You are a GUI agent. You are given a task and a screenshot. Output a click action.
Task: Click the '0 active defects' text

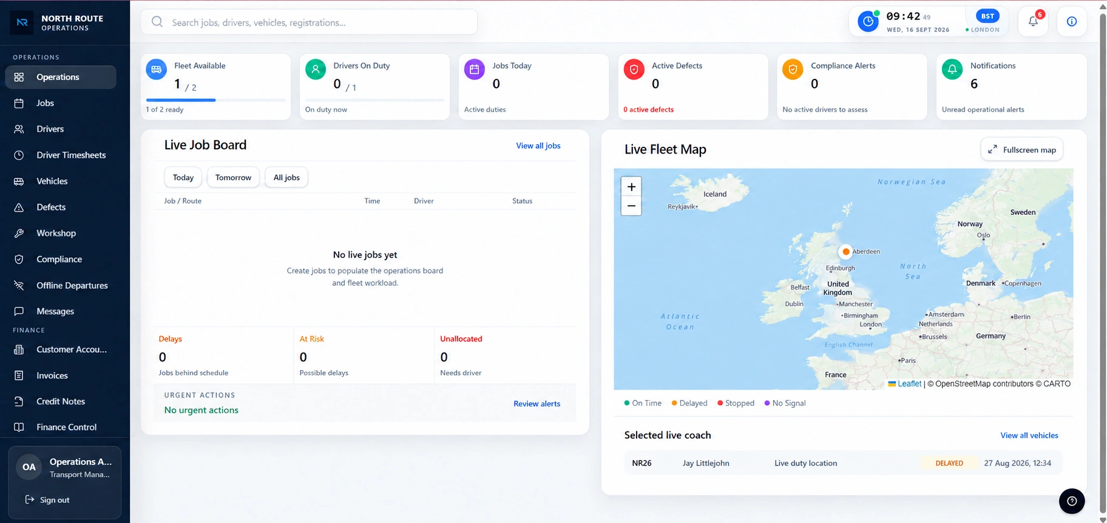tap(648, 110)
